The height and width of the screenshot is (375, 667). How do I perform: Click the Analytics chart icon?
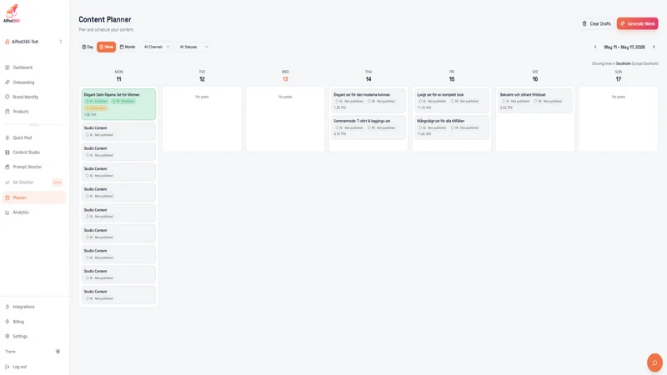[8, 212]
